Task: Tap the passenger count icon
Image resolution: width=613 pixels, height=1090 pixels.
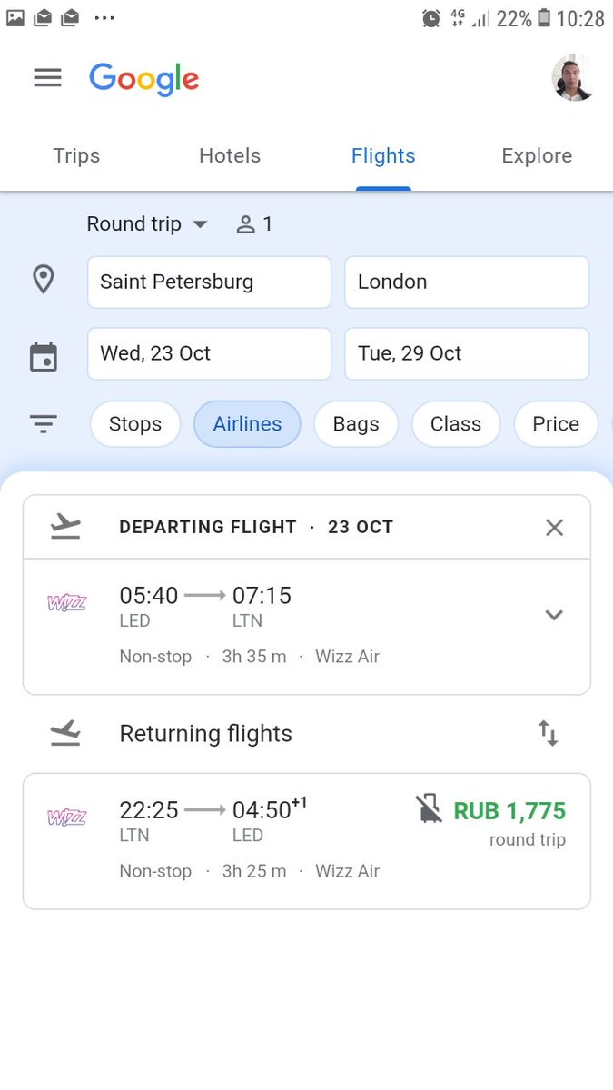Action: tap(245, 224)
